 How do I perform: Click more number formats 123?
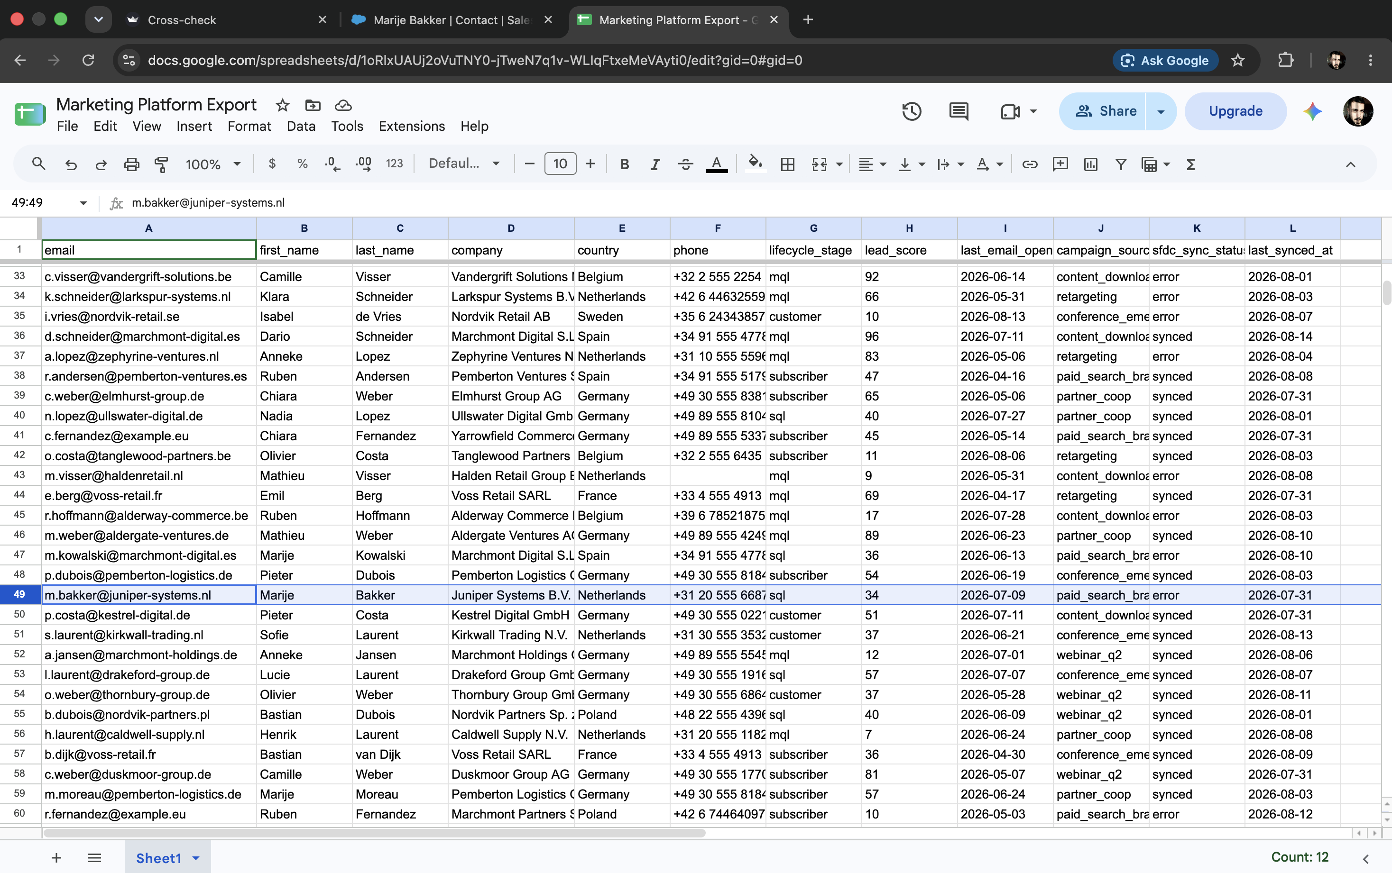(x=394, y=164)
